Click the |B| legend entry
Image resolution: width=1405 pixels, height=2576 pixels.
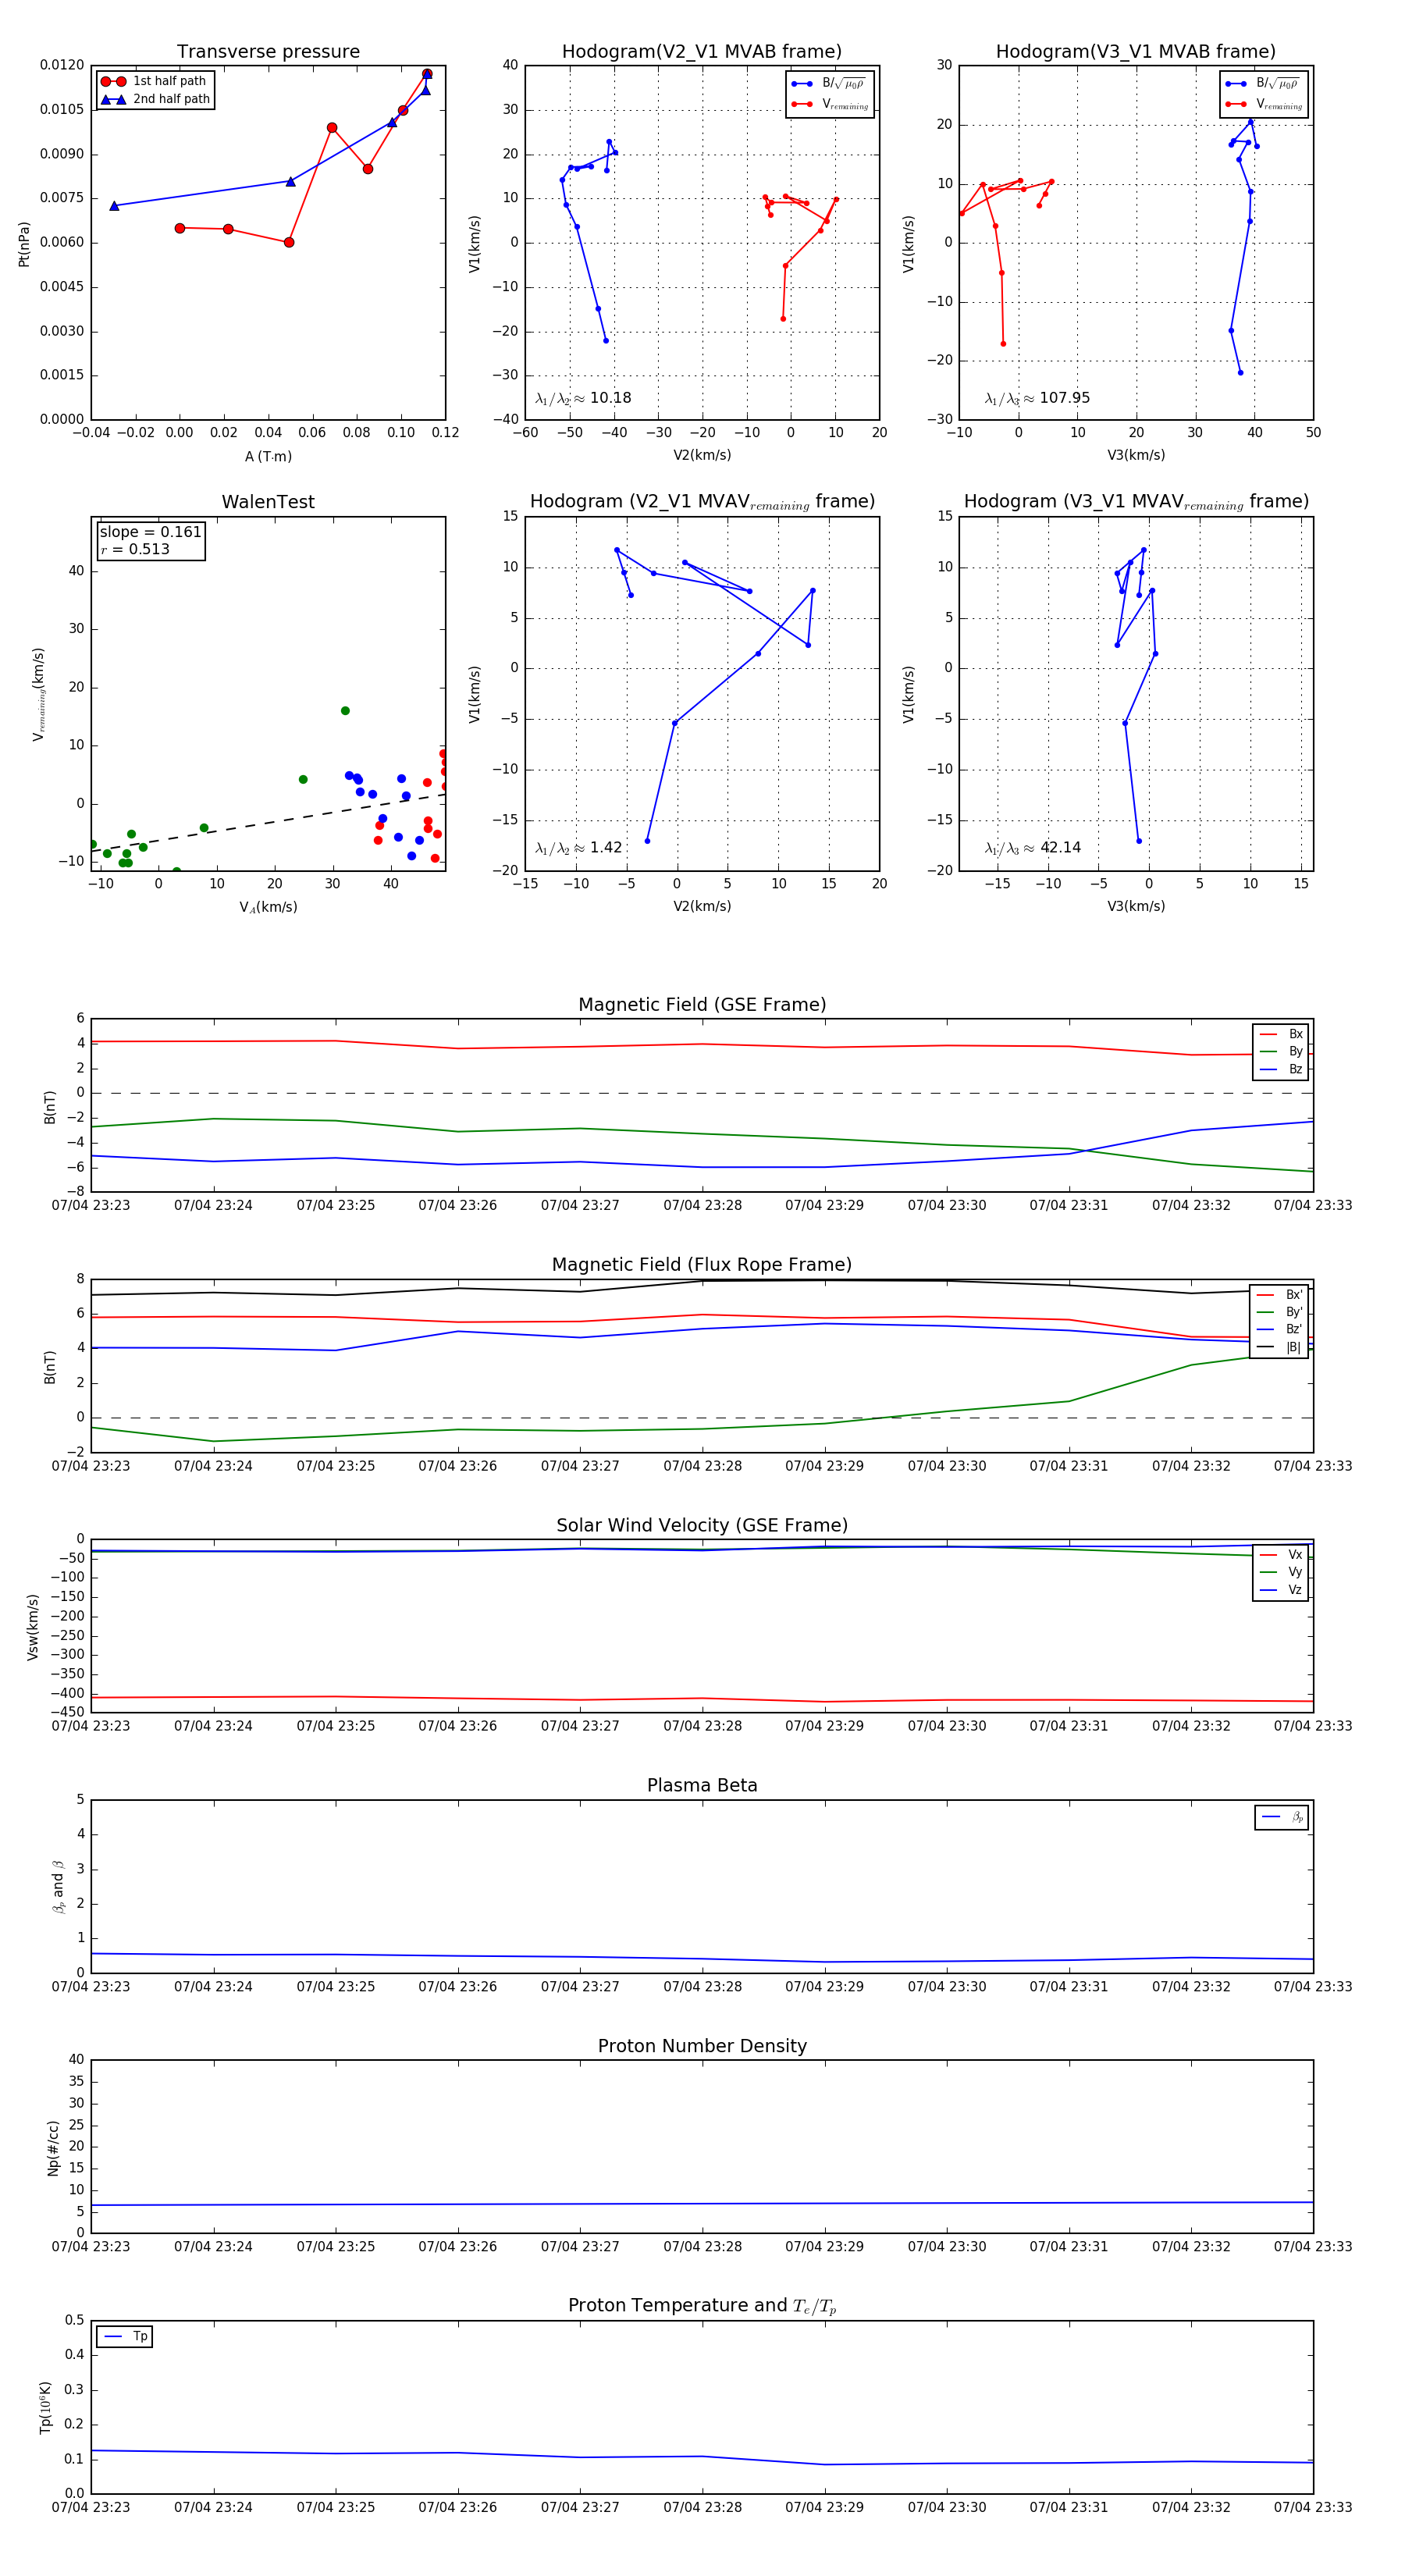click(1279, 1347)
